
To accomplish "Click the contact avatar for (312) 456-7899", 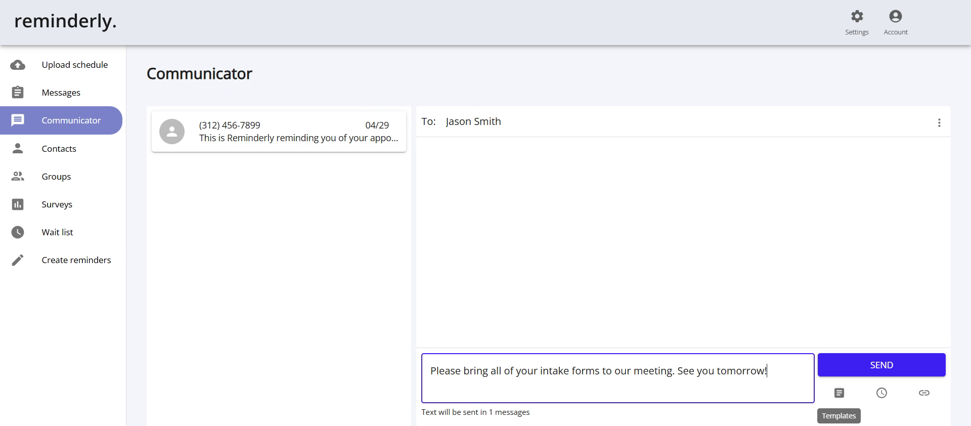I will 172,132.
